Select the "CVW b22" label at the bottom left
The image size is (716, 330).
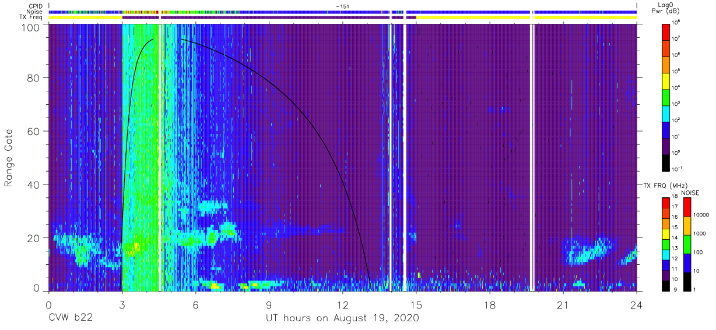point(70,318)
